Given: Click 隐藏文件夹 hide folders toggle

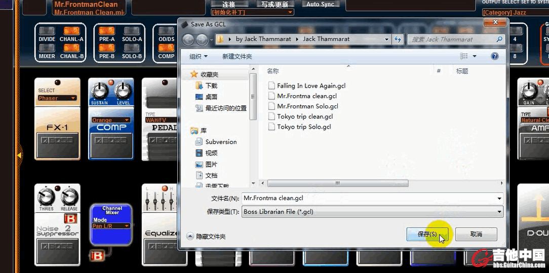Looking at the screenshot, I should [206, 236].
